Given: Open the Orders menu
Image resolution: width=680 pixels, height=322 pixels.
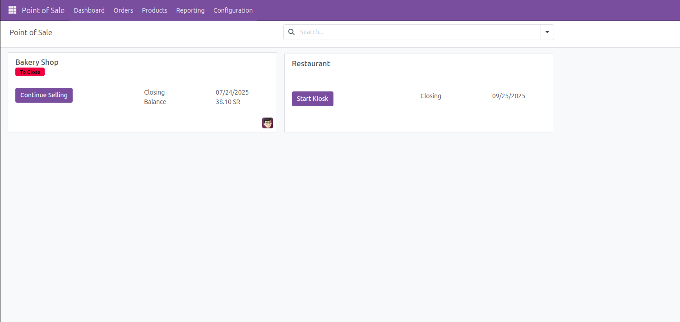Looking at the screenshot, I should tap(123, 10).
